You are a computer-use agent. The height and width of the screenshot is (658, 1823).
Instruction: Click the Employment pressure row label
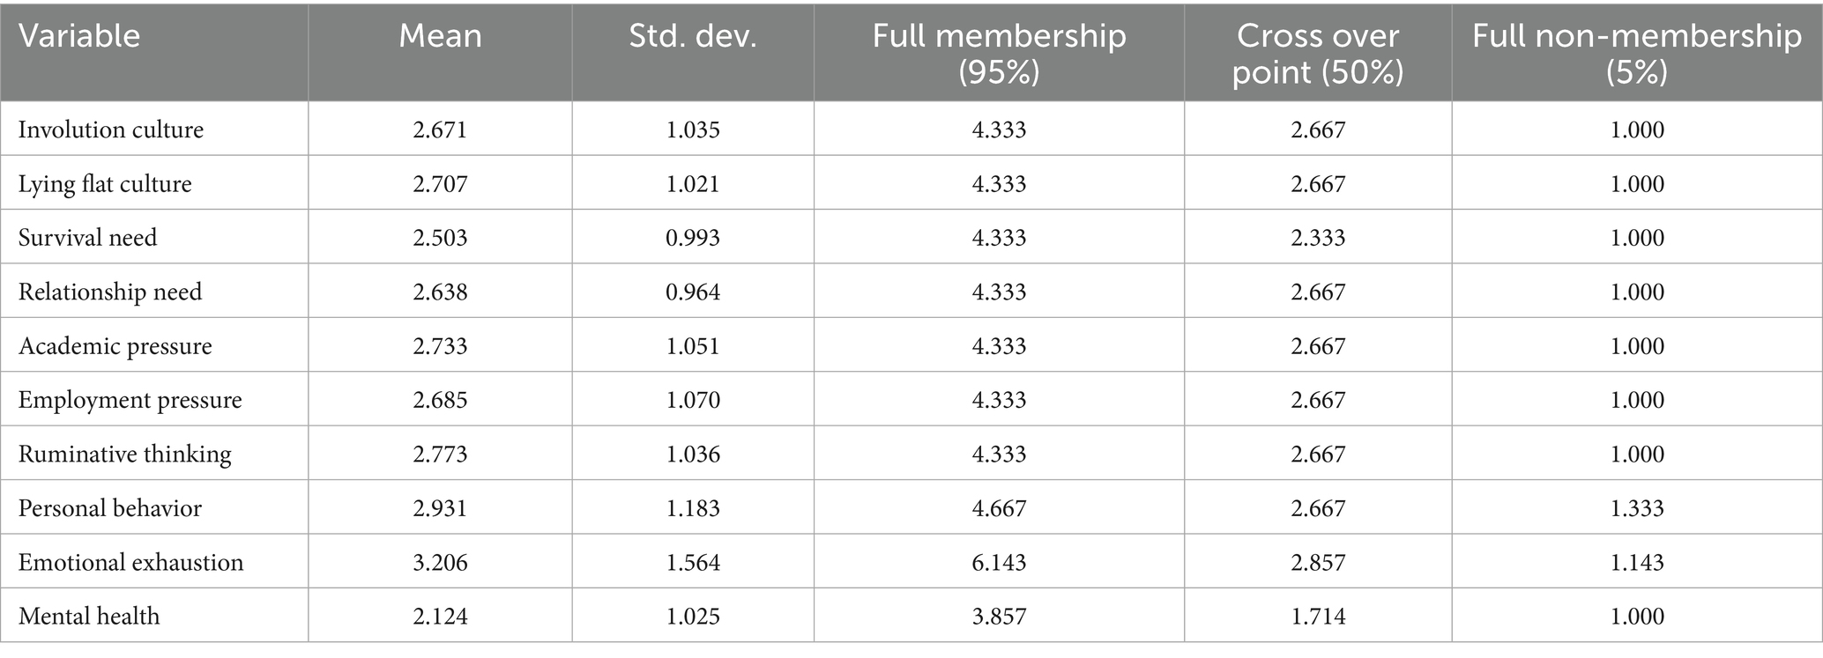click(x=130, y=400)
